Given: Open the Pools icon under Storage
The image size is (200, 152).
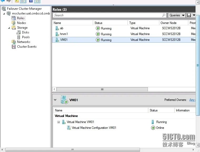Looking at the screenshot, I should 19,37.
